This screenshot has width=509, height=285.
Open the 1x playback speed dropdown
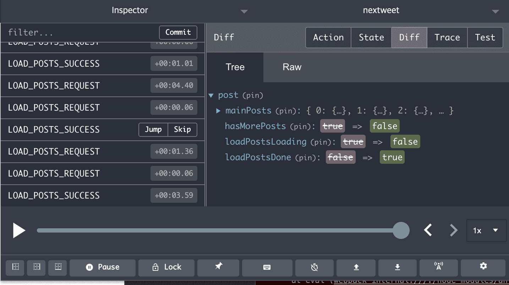[x=486, y=230]
